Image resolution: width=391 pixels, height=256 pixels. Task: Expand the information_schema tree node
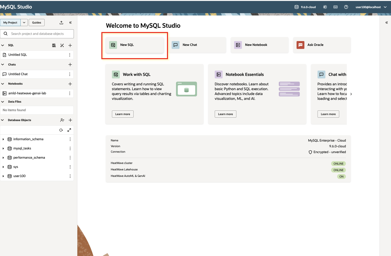click(3, 139)
